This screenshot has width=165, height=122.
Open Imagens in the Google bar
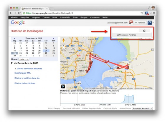(x=36, y=18)
